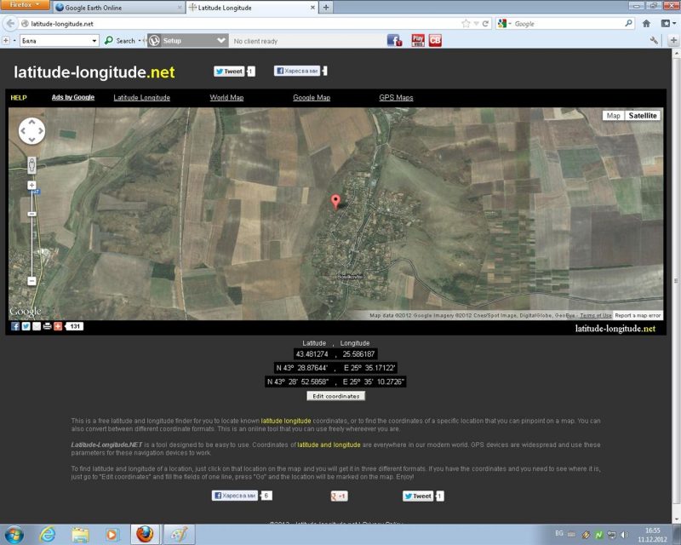Expand the toolbar search text combo box
681x545 pixels.
point(94,40)
